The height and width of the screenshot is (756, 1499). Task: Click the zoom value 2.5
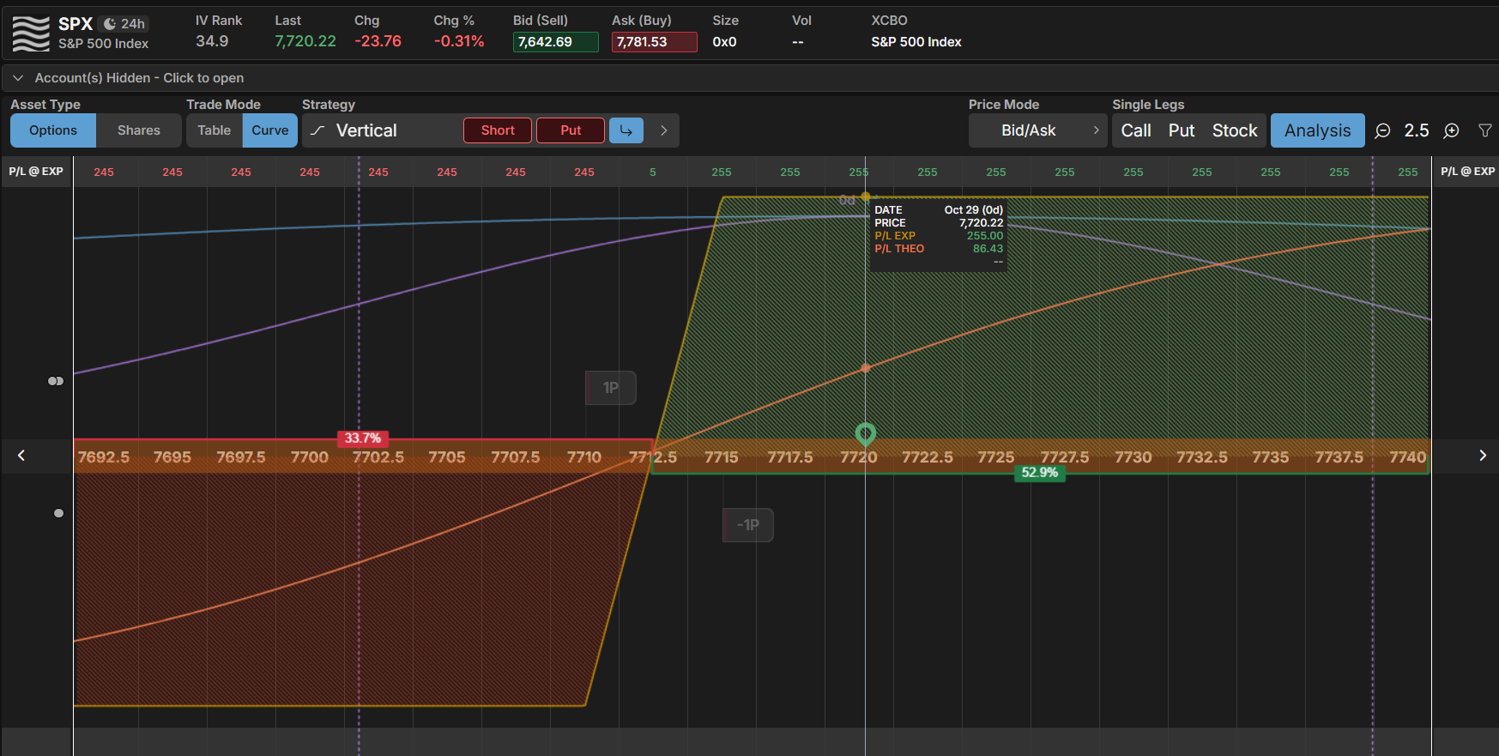coord(1417,130)
